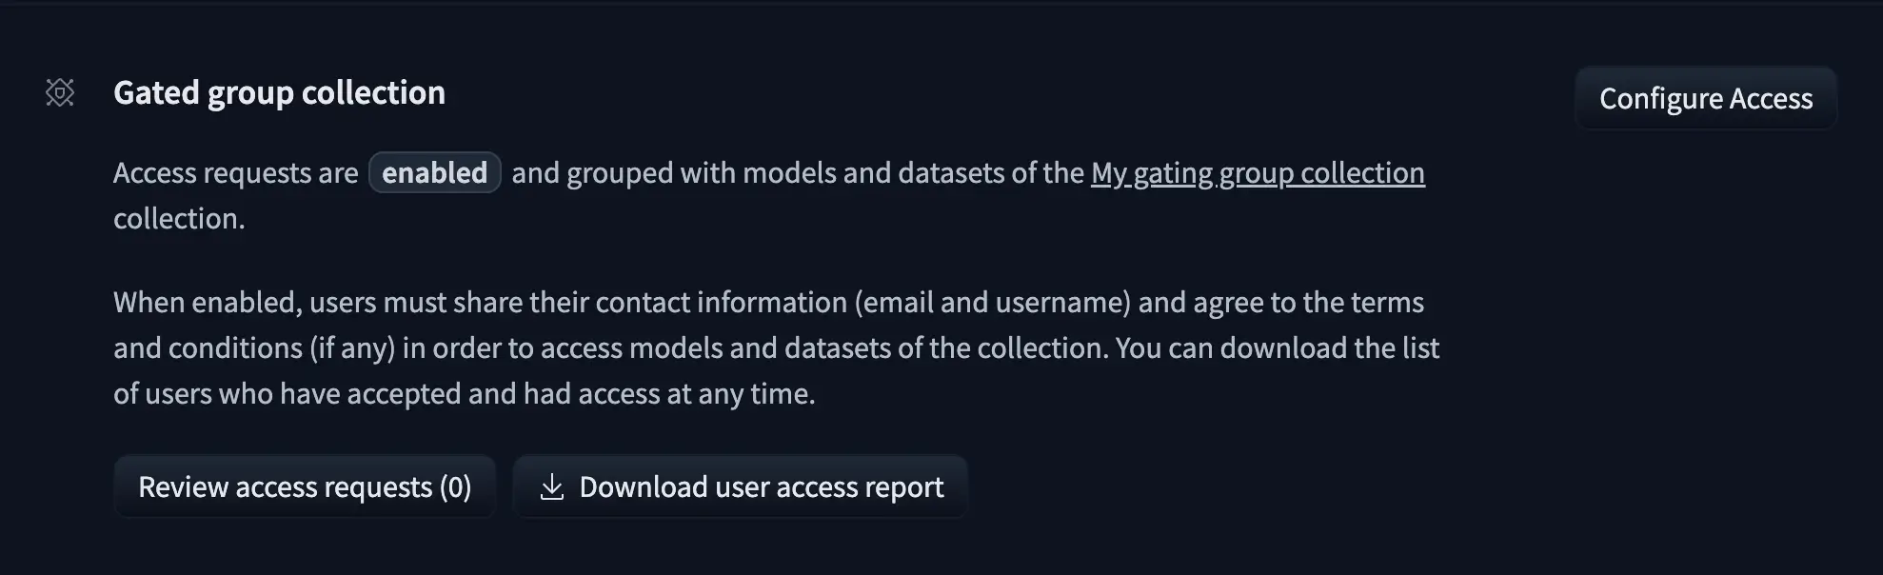Disable access requests via the enabled indicator

435,172
